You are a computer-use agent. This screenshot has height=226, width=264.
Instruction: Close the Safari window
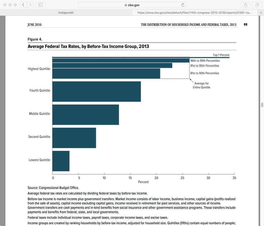(4, 5)
